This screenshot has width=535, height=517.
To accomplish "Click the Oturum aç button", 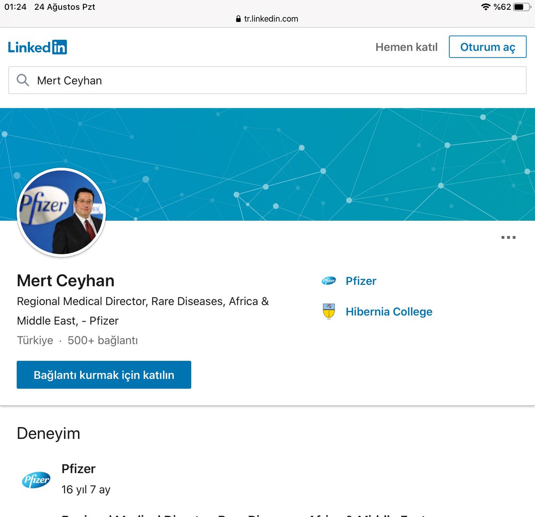I will pos(487,47).
